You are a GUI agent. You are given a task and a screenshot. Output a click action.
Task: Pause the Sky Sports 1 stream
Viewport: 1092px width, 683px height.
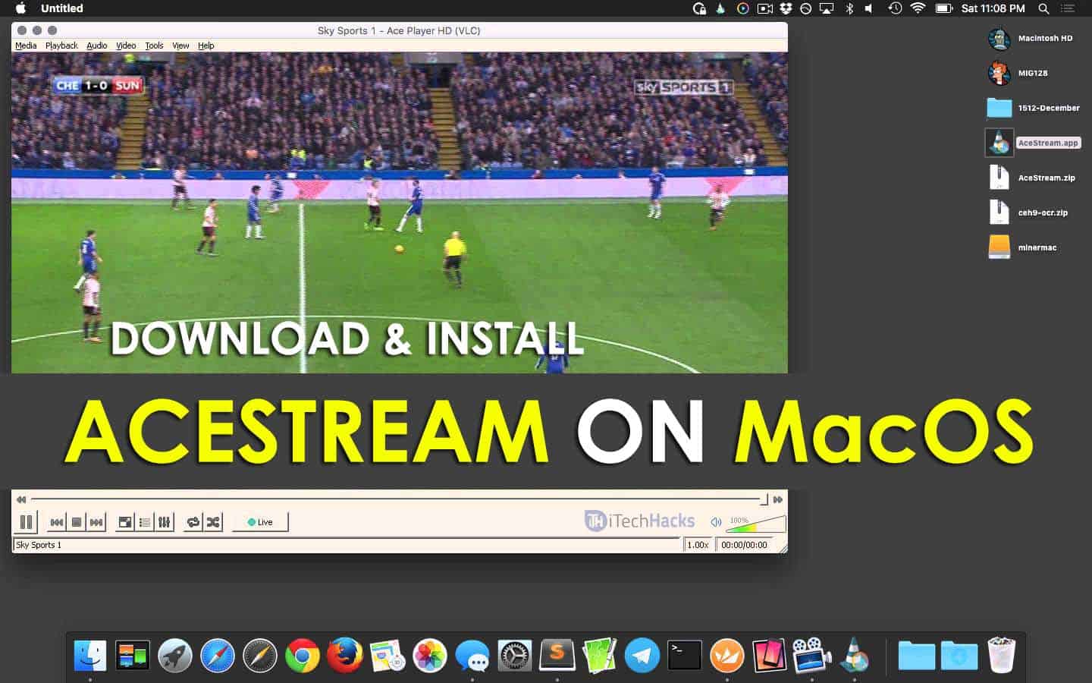(x=27, y=522)
